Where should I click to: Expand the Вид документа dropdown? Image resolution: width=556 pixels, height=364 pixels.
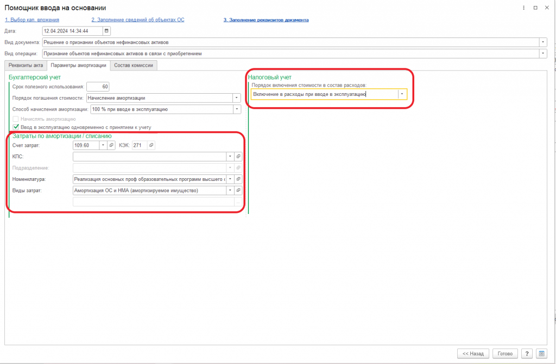click(x=543, y=42)
